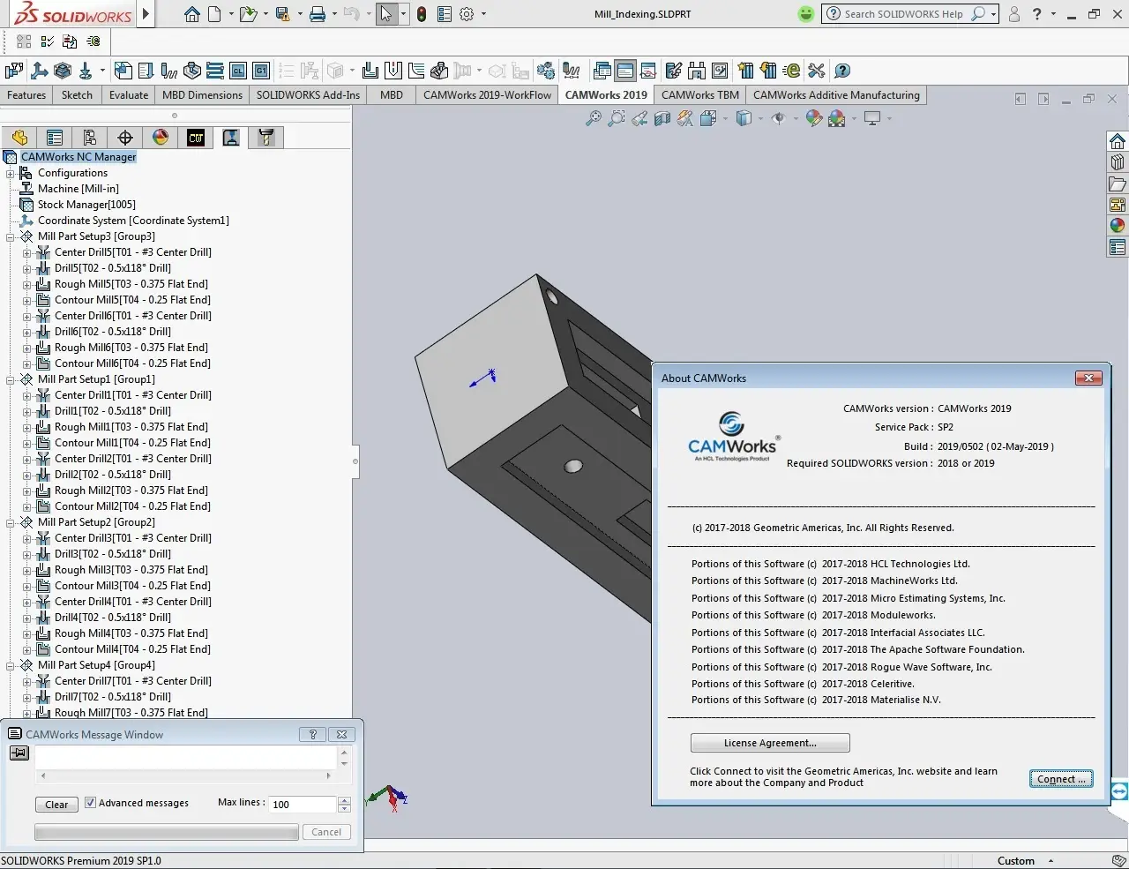Open the Design Library task pane
The height and width of the screenshot is (869, 1129).
point(1118,162)
